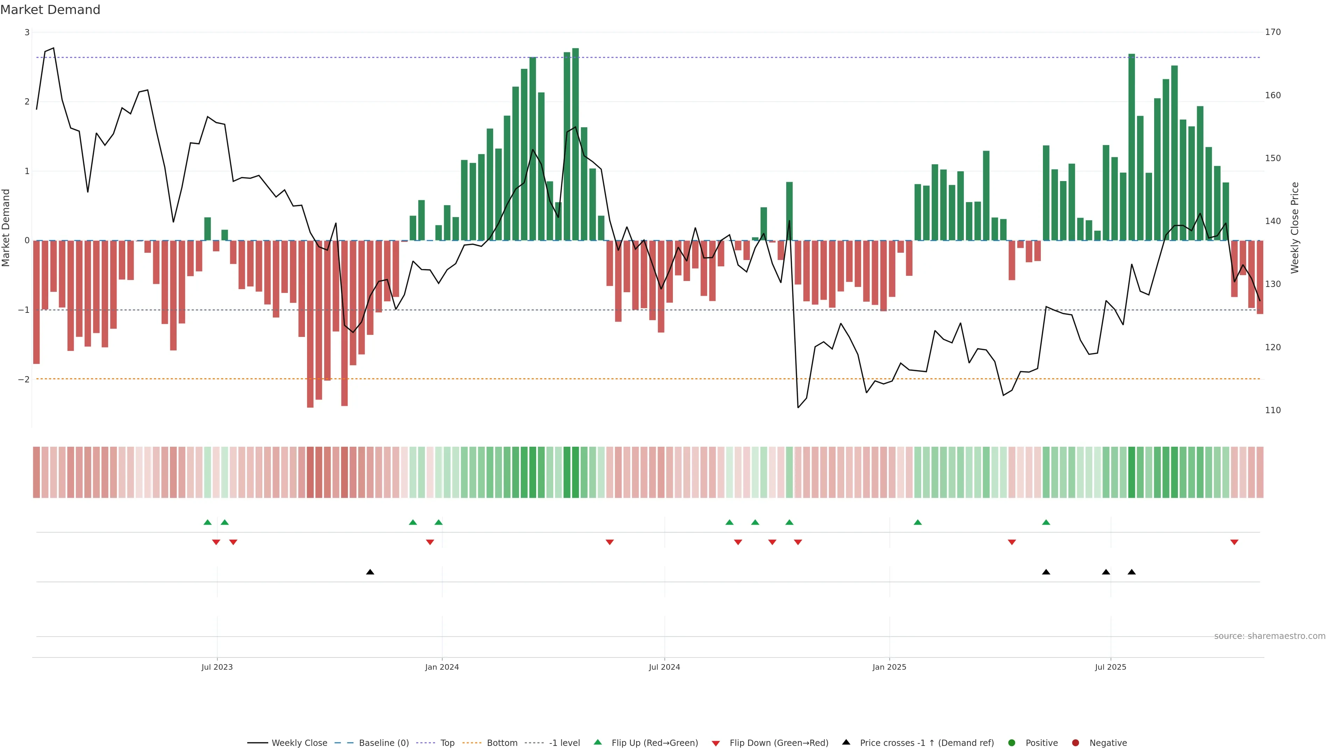This screenshot has width=1343, height=755.
Task: Click the Jul 2025 x-axis label
Action: pos(1110,668)
